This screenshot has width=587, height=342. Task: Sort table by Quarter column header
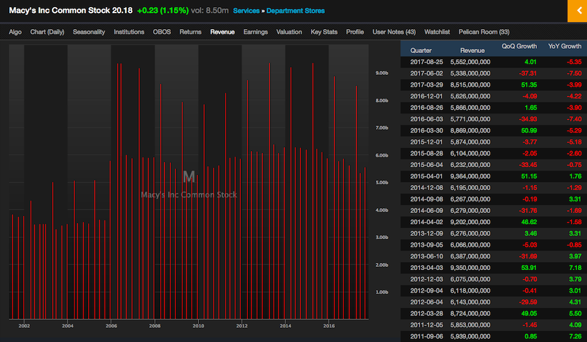[x=421, y=51]
